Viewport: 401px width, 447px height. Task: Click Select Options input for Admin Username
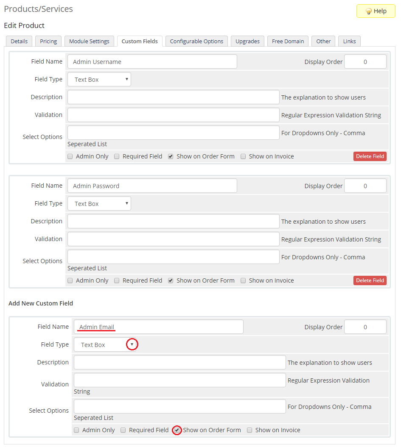(173, 133)
